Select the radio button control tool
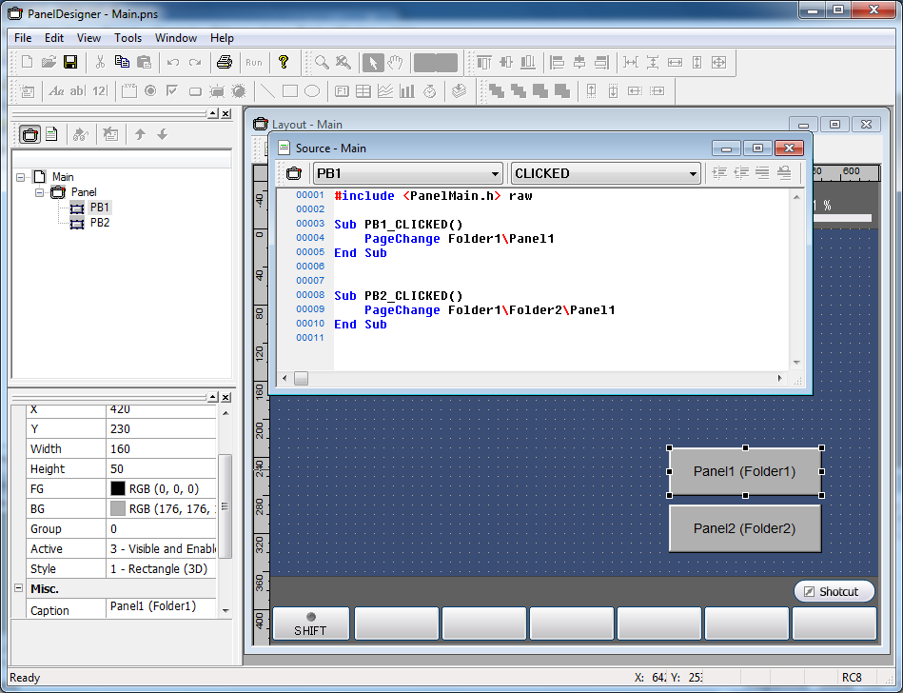 tap(150, 91)
